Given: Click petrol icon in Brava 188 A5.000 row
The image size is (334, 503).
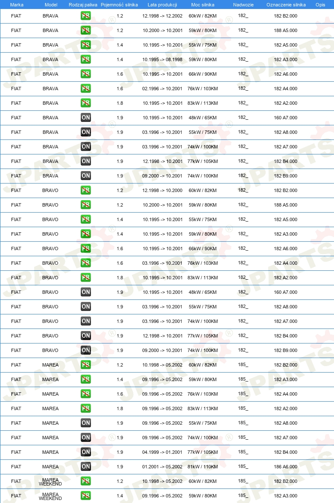Looking at the screenshot, I should [85, 30].
